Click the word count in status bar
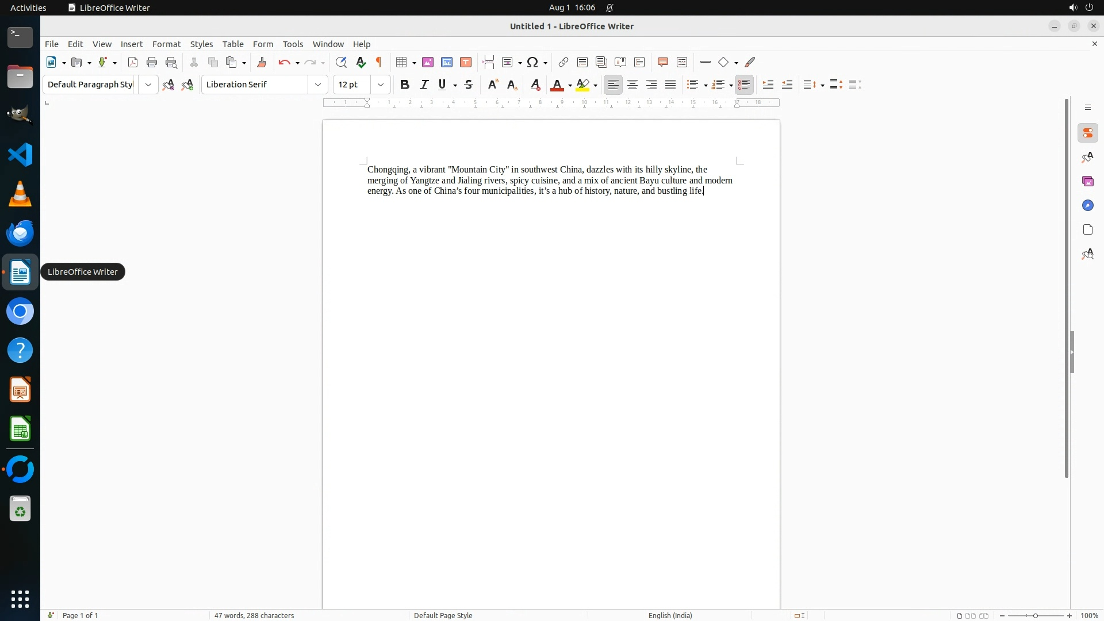This screenshot has width=1104, height=621. tap(254, 615)
